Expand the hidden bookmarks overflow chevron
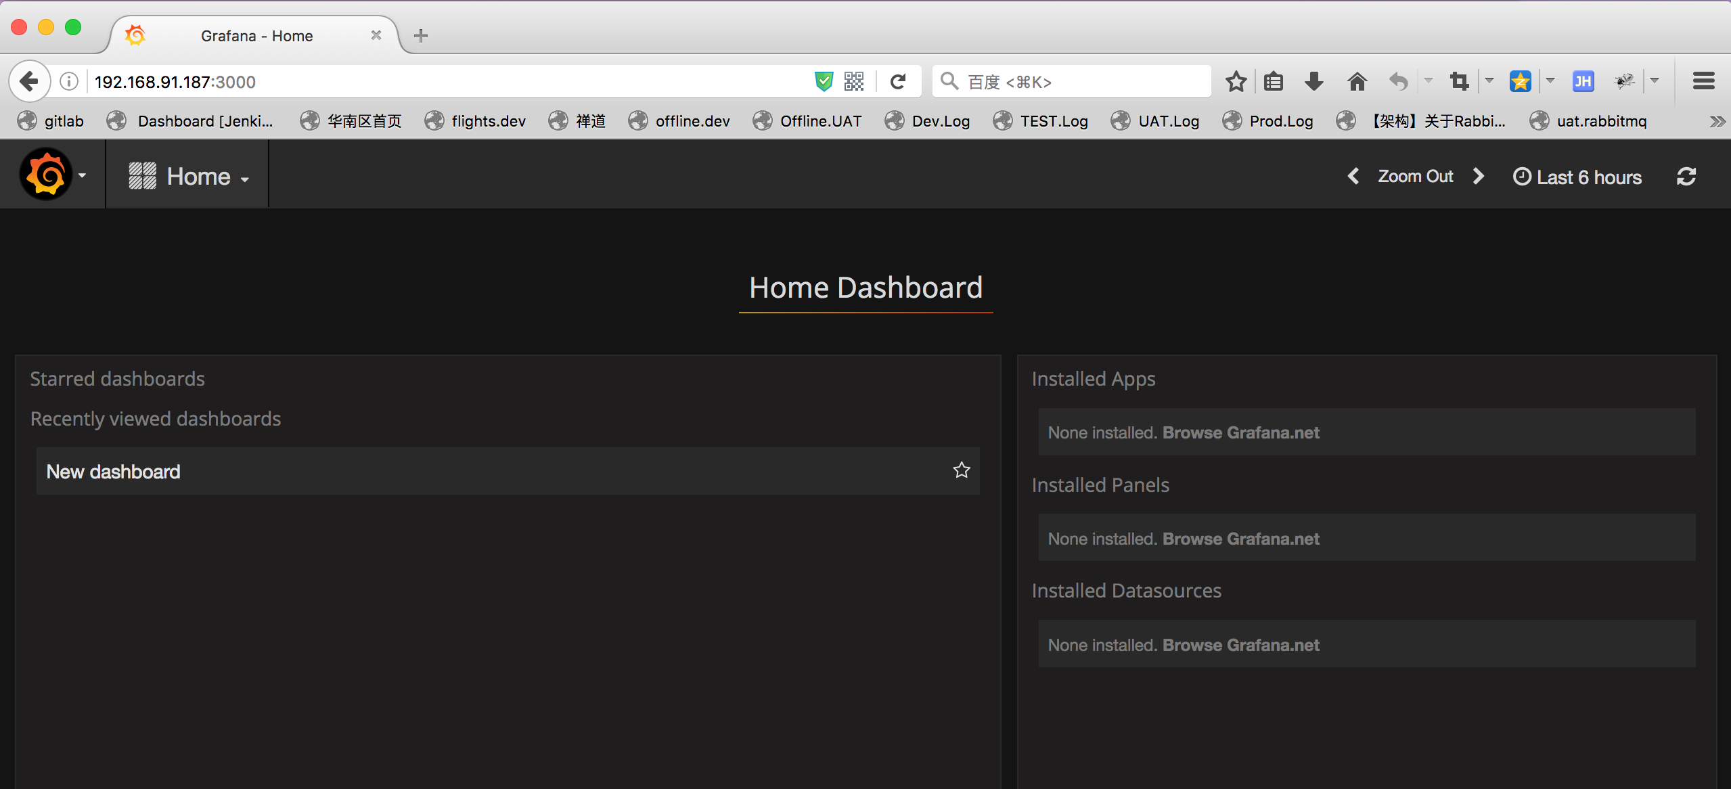The height and width of the screenshot is (789, 1731). click(1717, 121)
